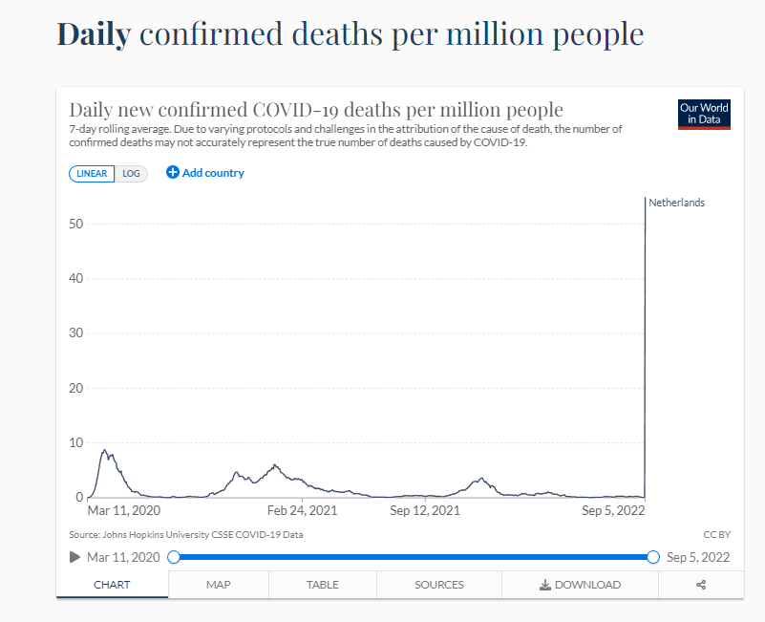Click the Add country link
This screenshot has width=765, height=622.
point(213,173)
